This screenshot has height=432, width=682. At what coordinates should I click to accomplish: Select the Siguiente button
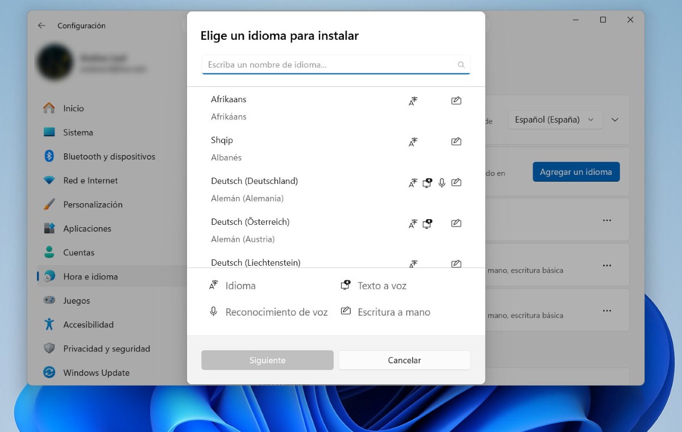pyautogui.click(x=267, y=360)
